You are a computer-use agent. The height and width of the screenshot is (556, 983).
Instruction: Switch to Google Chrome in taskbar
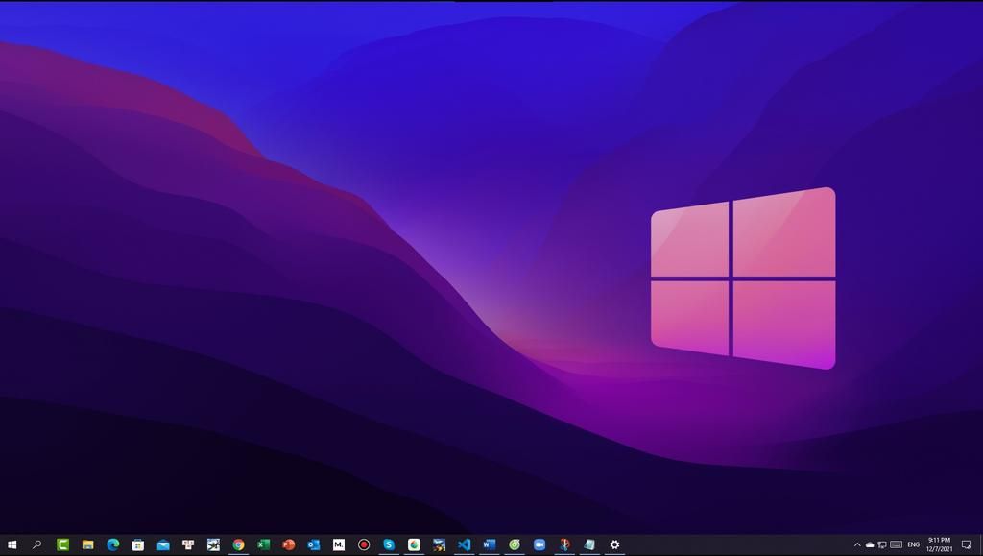pyautogui.click(x=238, y=544)
